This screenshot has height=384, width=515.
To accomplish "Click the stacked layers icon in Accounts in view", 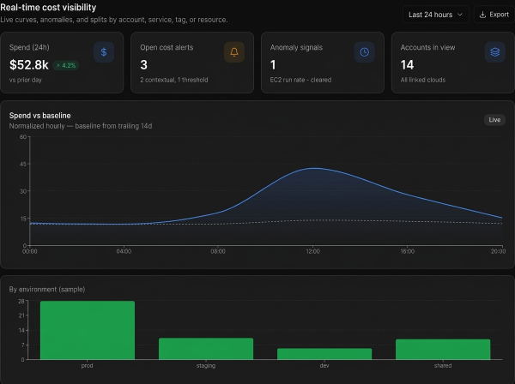I will pyautogui.click(x=494, y=52).
